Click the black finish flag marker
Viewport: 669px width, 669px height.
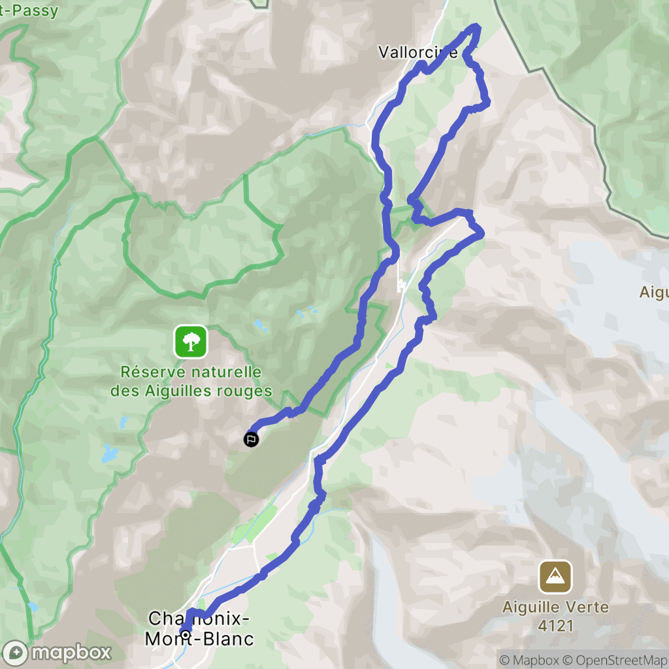click(x=252, y=439)
